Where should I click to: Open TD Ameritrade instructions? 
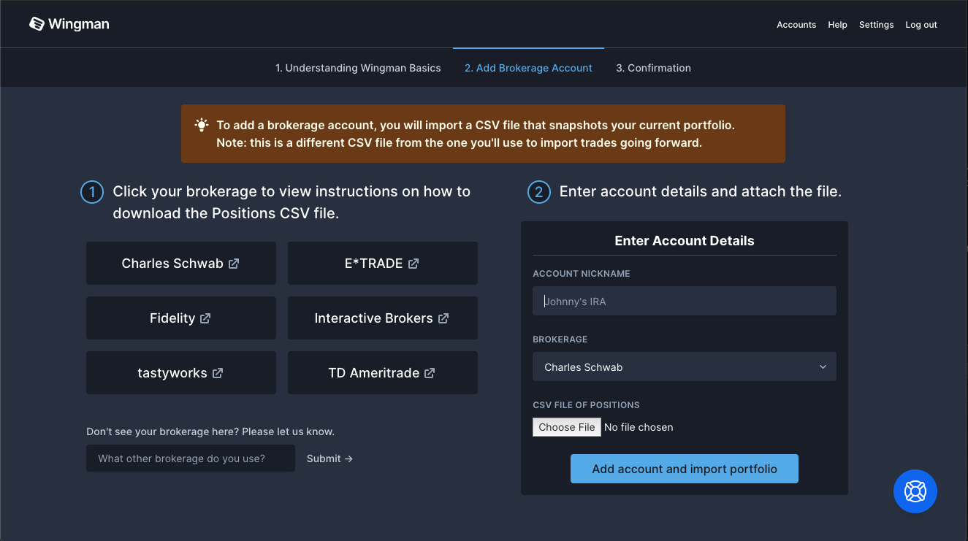(383, 373)
